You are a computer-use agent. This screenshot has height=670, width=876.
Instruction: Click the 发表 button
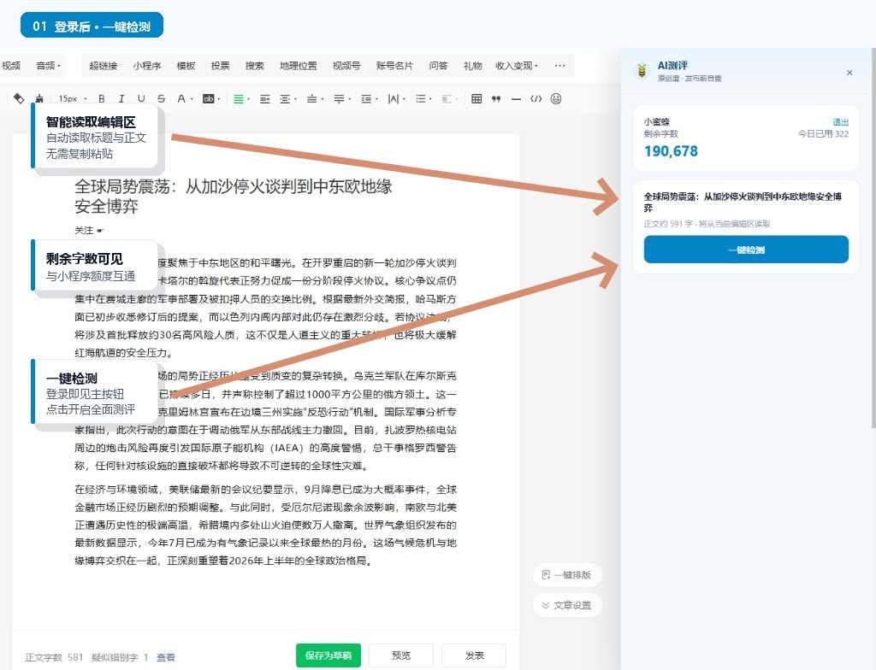(474, 655)
